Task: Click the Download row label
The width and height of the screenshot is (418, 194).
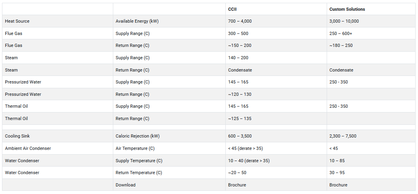Action: point(126,185)
